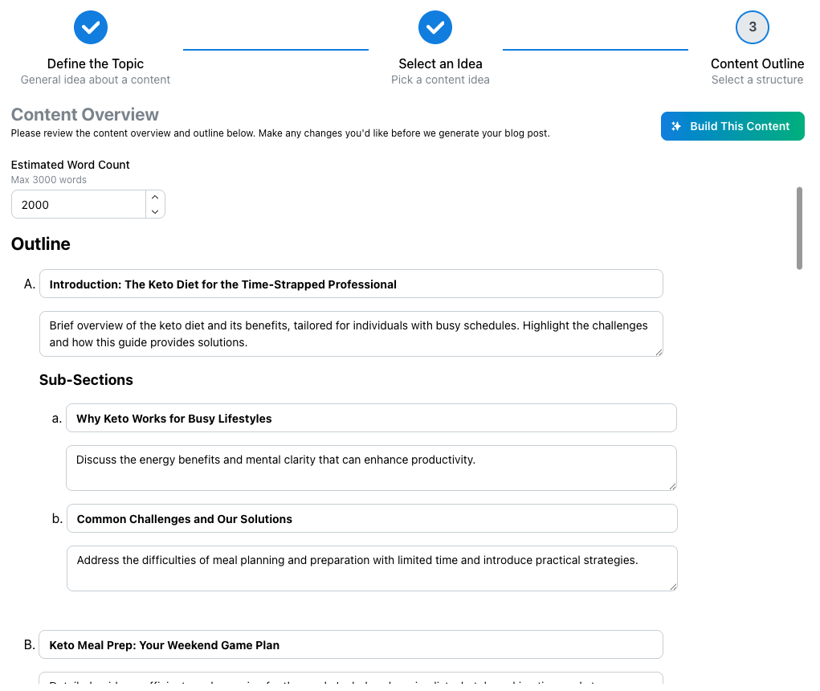The width and height of the screenshot is (820, 691).
Task: Edit the section B title Keto Meal Prep: Your Weekend Game Plan
Action: pos(351,644)
